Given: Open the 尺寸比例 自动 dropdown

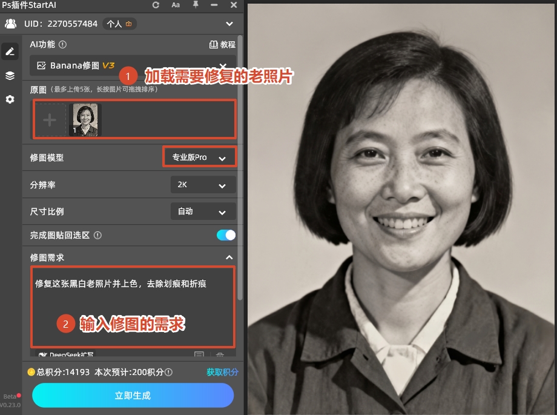Looking at the screenshot, I should tap(203, 211).
